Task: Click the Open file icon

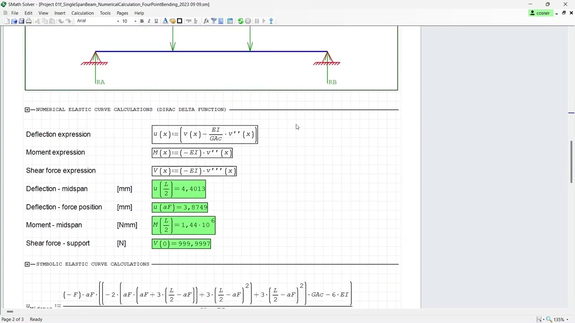Action: [14, 21]
